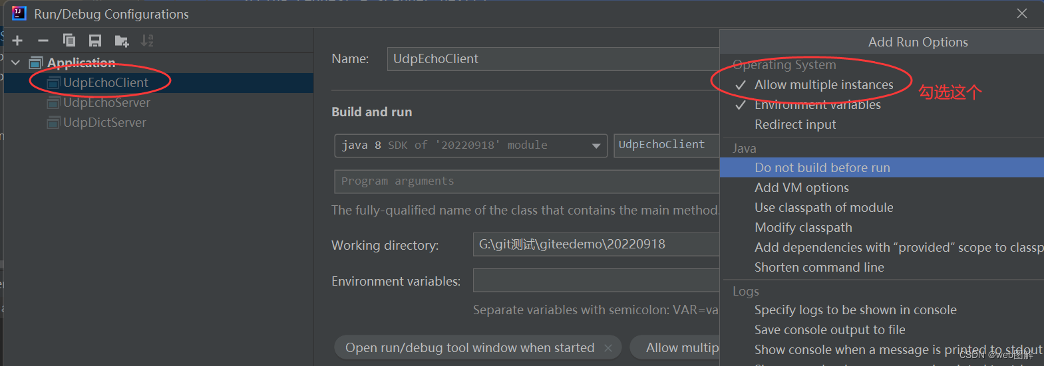Remove the Open run/debug tool window tag

pyautogui.click(x=608, y=348)
